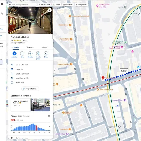The width and height of the screenshot is (141, 141).
Task: Click the Send to phone icon
Action: [38, 53]
